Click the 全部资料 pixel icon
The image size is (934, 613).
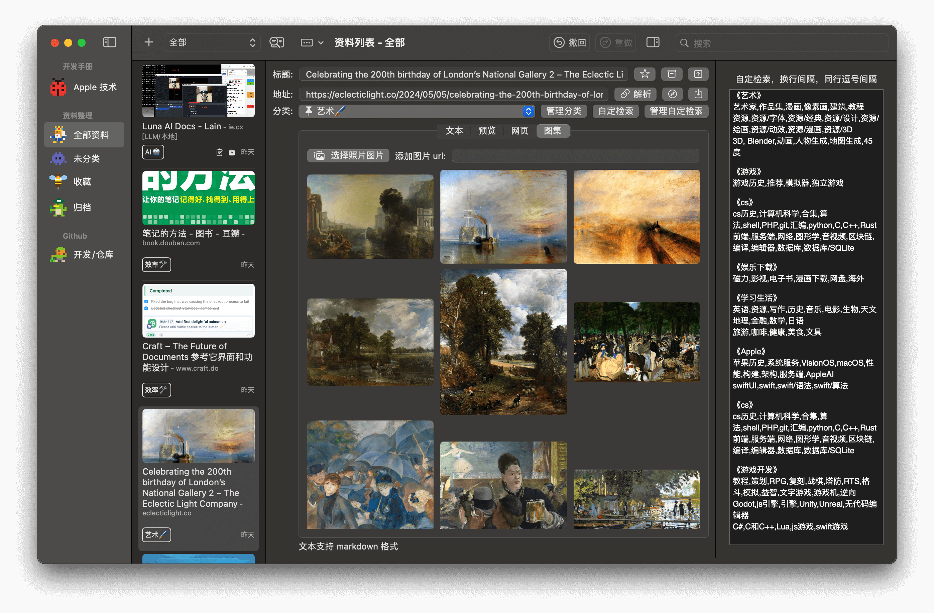point(58,135)
